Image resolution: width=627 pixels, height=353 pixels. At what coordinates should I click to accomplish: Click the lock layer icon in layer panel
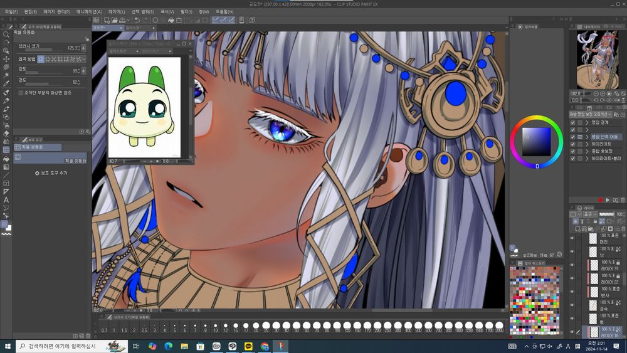click(596, 221)
